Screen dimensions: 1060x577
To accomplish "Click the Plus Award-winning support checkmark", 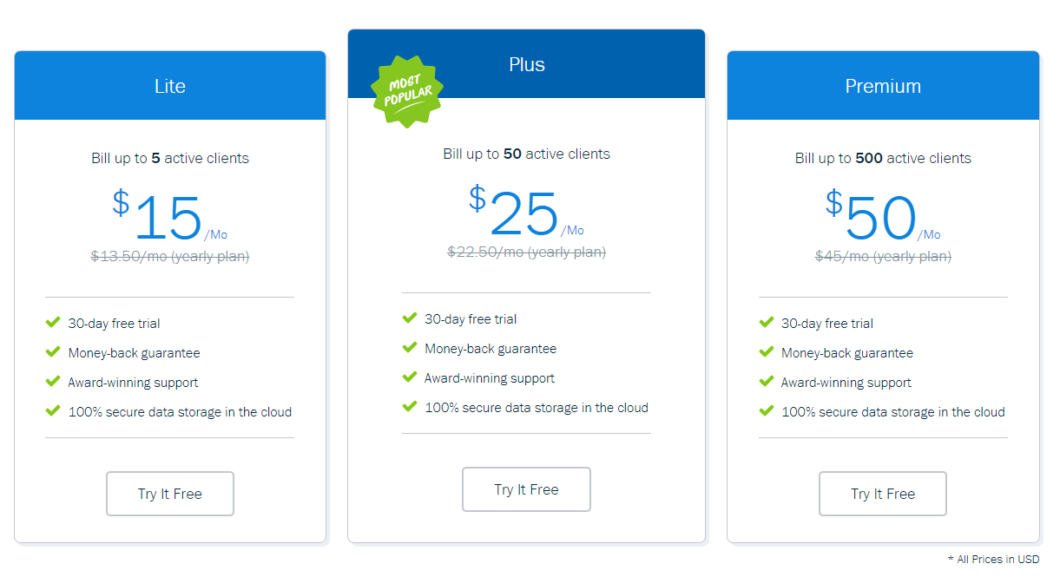I will (410, 377).
